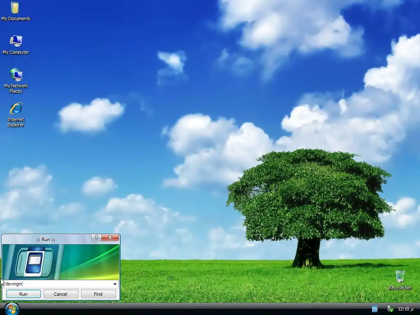Expand the Run command history dropdown
Screen dimensions: 420x315
pos(115,284)
